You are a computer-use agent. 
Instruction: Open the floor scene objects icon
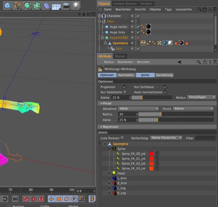[56, 6]
